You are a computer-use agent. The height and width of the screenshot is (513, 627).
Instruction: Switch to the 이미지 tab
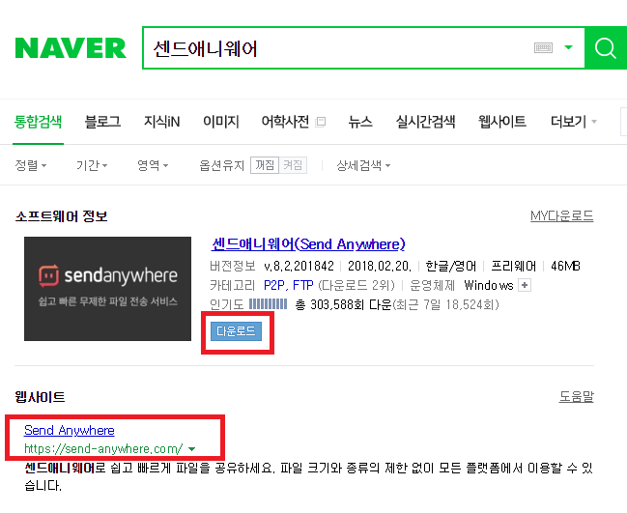tap(220, 122)
